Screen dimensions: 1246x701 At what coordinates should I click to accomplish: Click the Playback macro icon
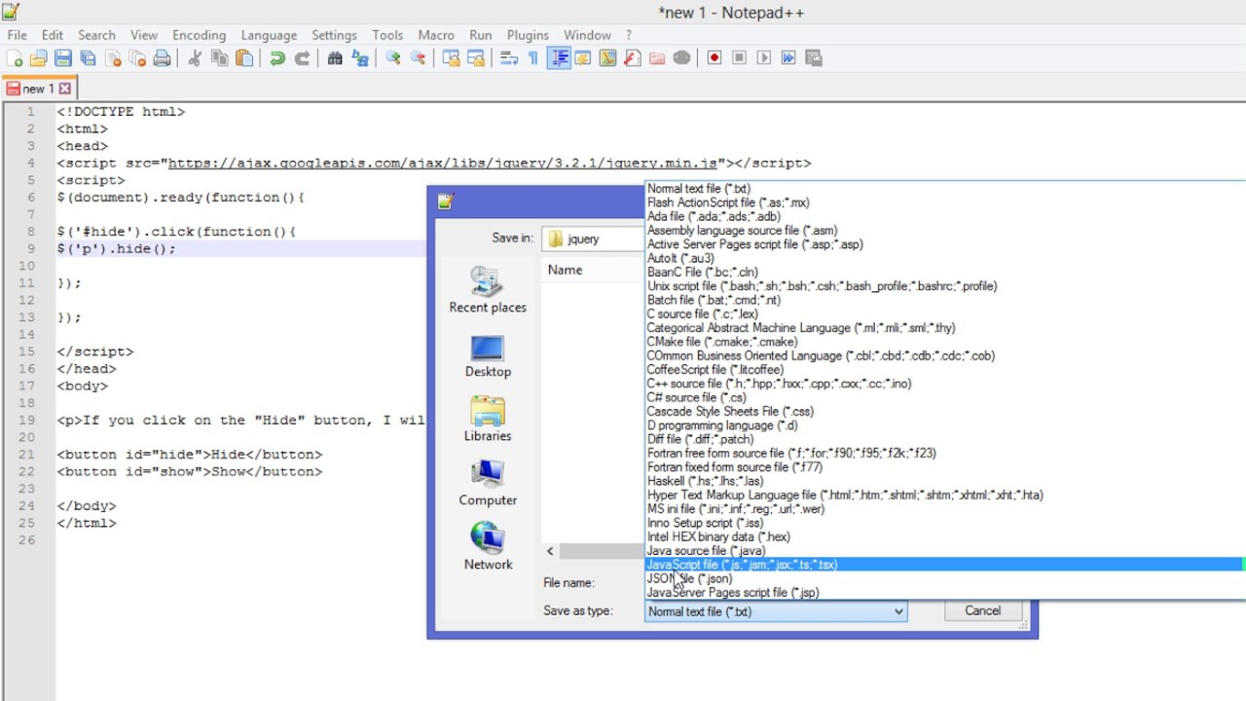(763, 58)
